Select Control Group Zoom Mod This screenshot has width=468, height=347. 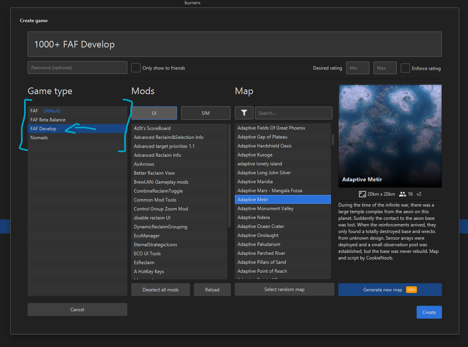[x=179, y=209]
